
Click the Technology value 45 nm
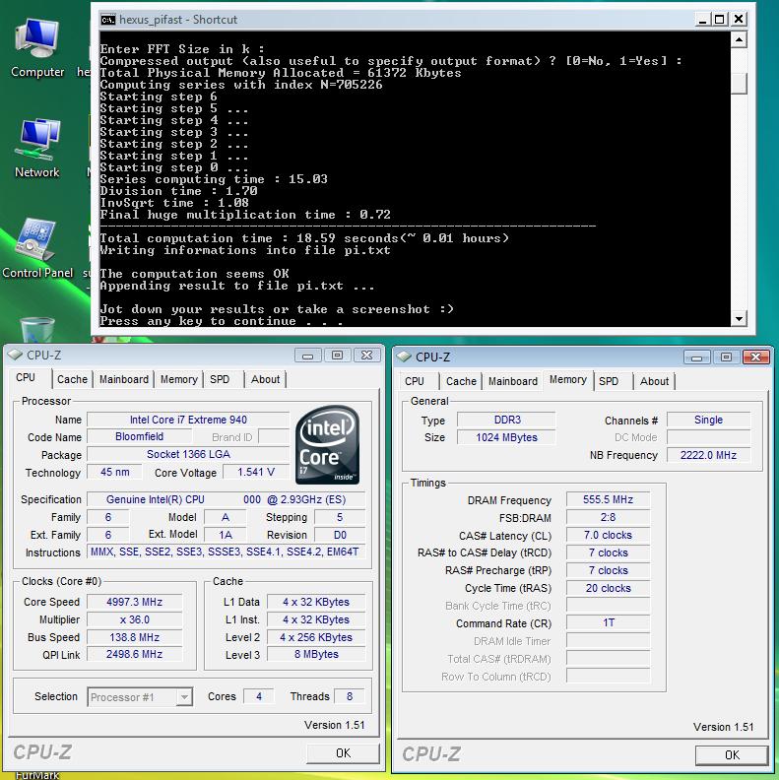115,472
